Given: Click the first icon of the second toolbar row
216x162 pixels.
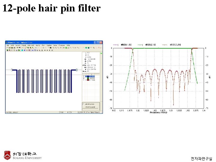Looking at the screenshot, I should [x=7, y=50].
